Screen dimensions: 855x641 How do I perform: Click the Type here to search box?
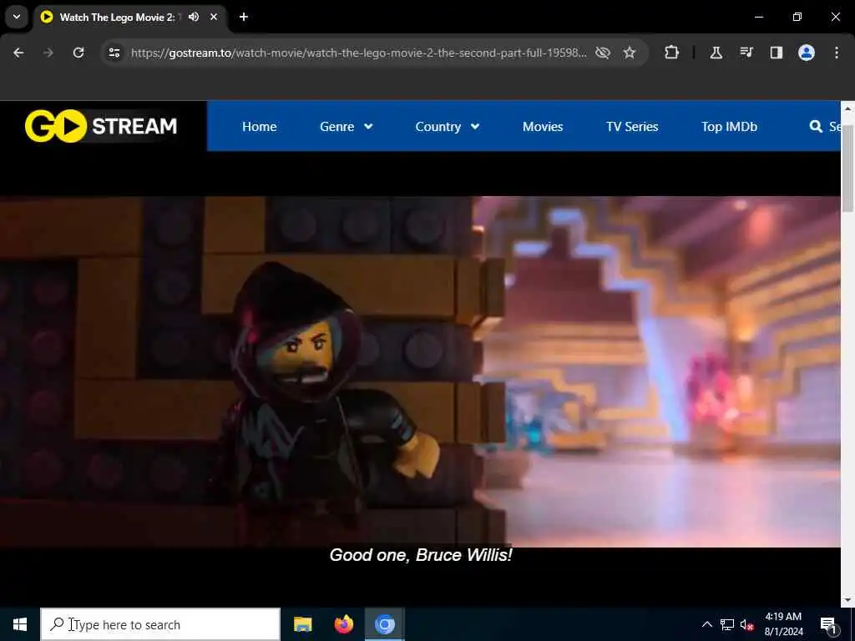(x=160, y=624)
